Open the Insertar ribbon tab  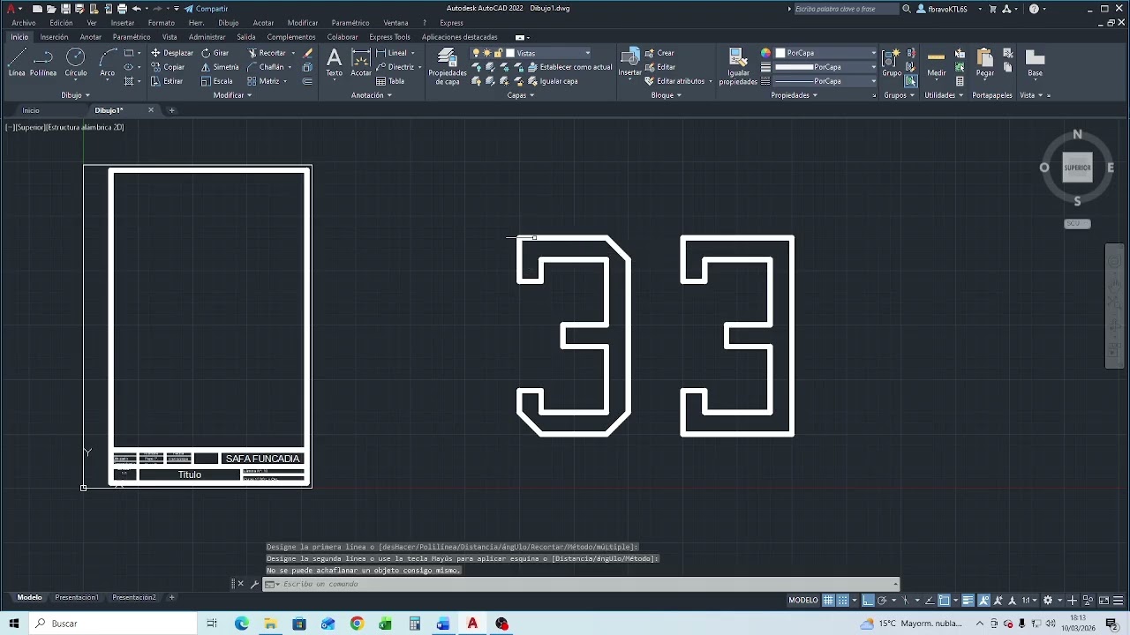click(54, 37)
